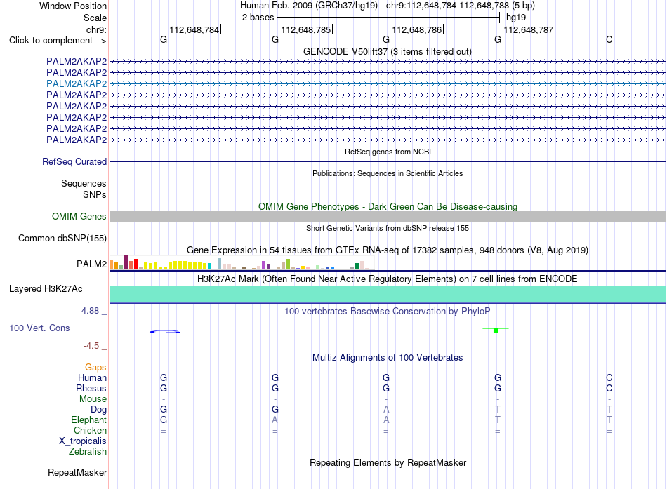
Task: Click the 'Click to complement -->' label
Action: (x=58, y=41)
